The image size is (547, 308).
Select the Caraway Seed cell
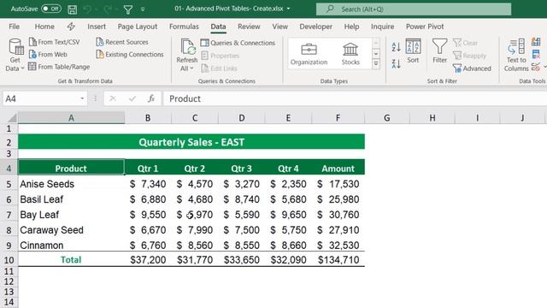pyautogui.click(x=71, y=230)
